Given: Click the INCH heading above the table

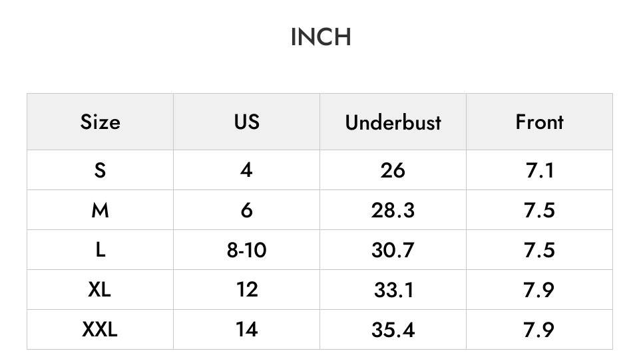Looking at the screenshot, I should 321,37.
